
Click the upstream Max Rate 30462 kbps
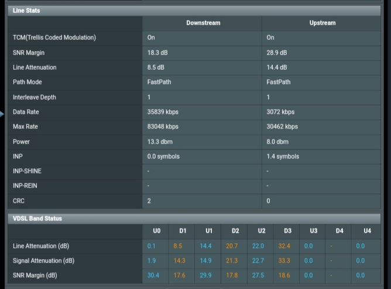click(x=282, y=127)
